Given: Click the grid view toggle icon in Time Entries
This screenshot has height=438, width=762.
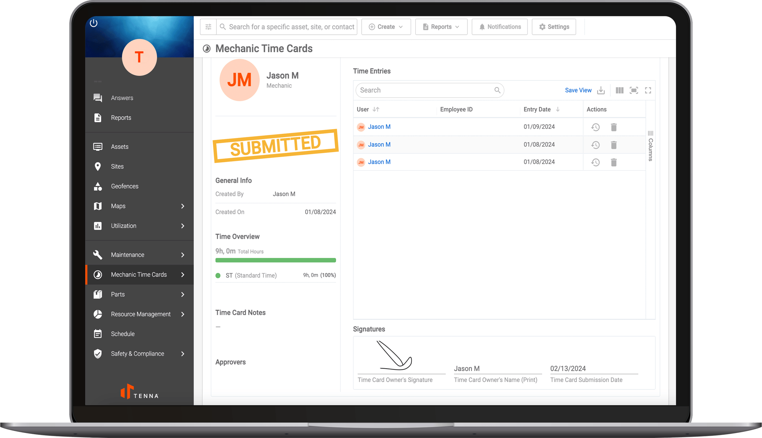Looking at the screenshot, I should [619, 90].
